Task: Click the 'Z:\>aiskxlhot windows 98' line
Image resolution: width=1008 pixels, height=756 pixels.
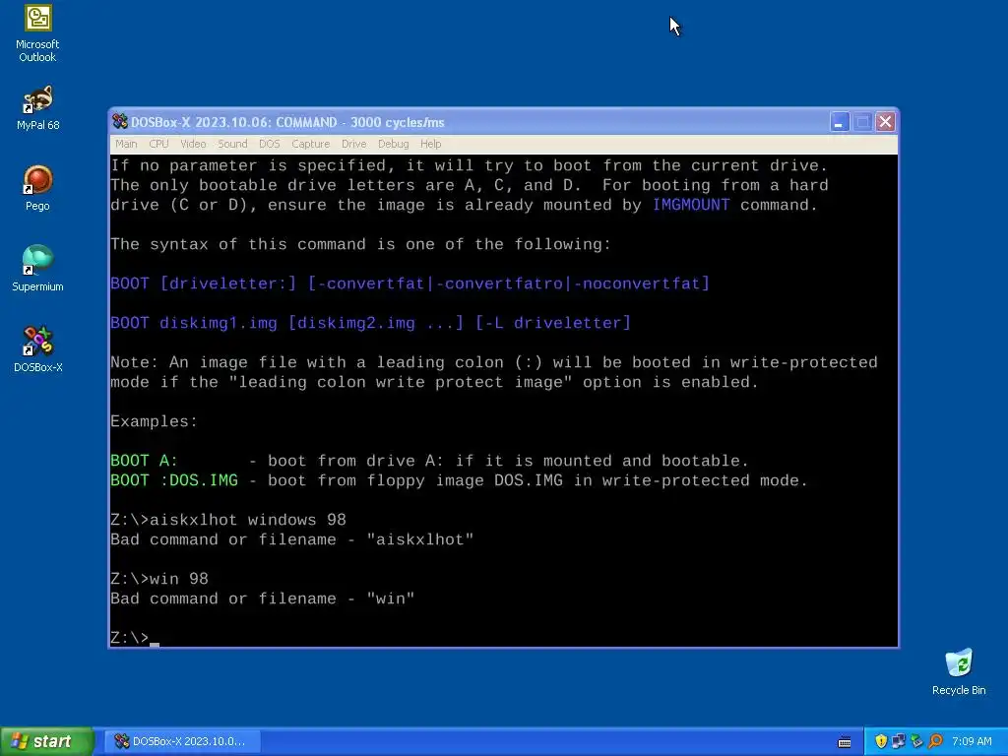Action: click(x=228, y=520)
